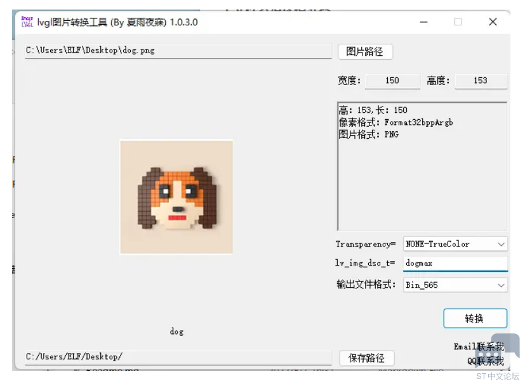Screen dimensions: 525x386
Task: Click the lv_img_dsc_t name field containing dogmax
Action: coord(454,263)
